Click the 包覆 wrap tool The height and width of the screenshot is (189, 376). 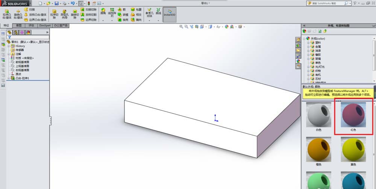point(136,9)
